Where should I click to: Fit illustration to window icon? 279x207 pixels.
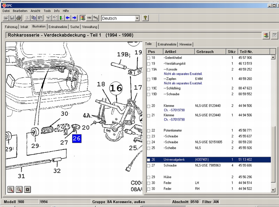pyautogui.click(x=28, y=189)
